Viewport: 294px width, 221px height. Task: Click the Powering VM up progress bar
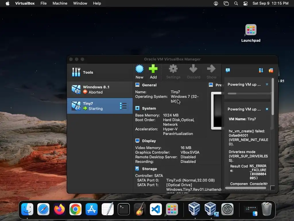(249, 94)
